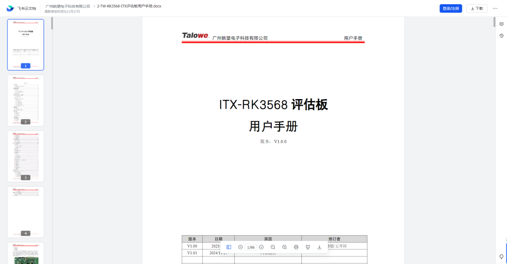The width and height of the screenshot is (507, 264).
Task: Toggle the thumbnail sidebar panel icon
Action: point(229,247)
